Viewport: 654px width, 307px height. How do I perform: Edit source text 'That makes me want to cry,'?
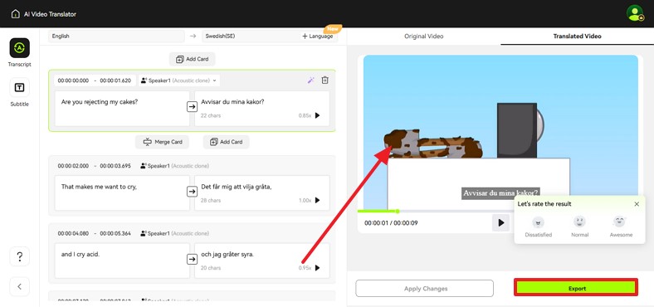pos(122,193)
